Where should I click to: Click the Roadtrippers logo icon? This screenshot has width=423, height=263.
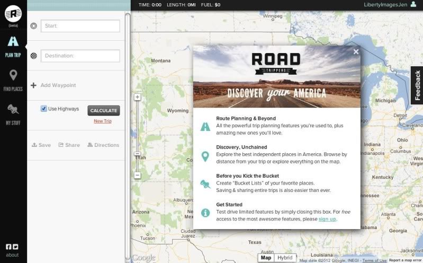[x=13, y=13]
